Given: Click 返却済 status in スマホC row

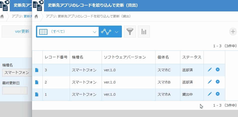Looking at the screenshot, I should click(x=192, y=70).
